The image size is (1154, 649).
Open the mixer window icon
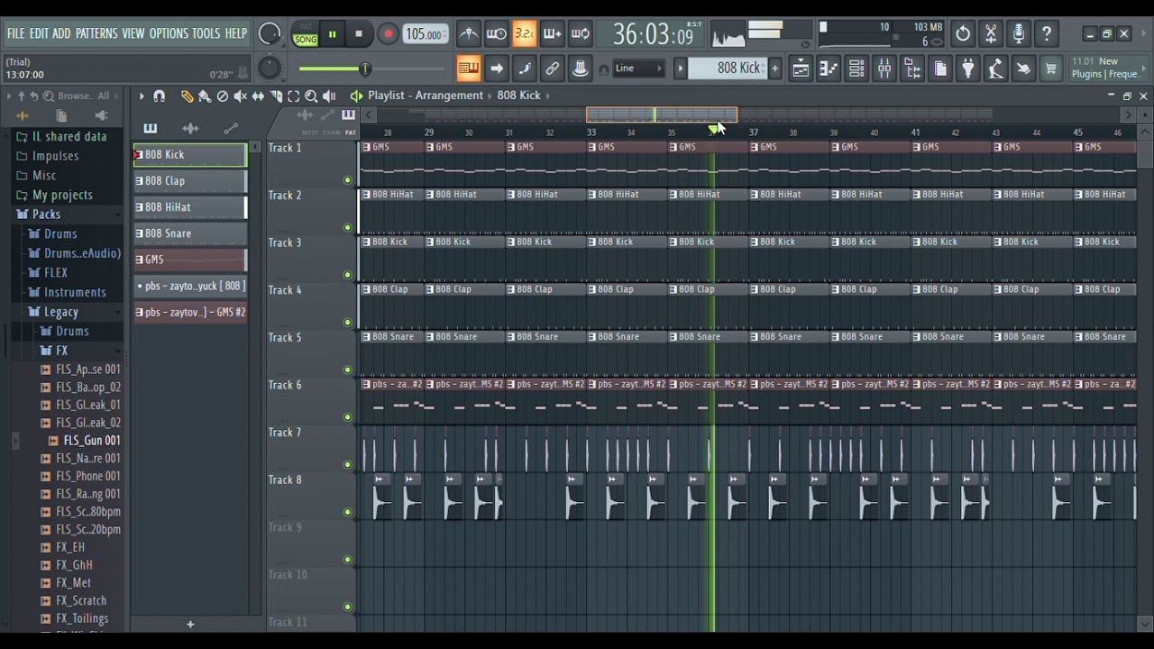point(884,69)
